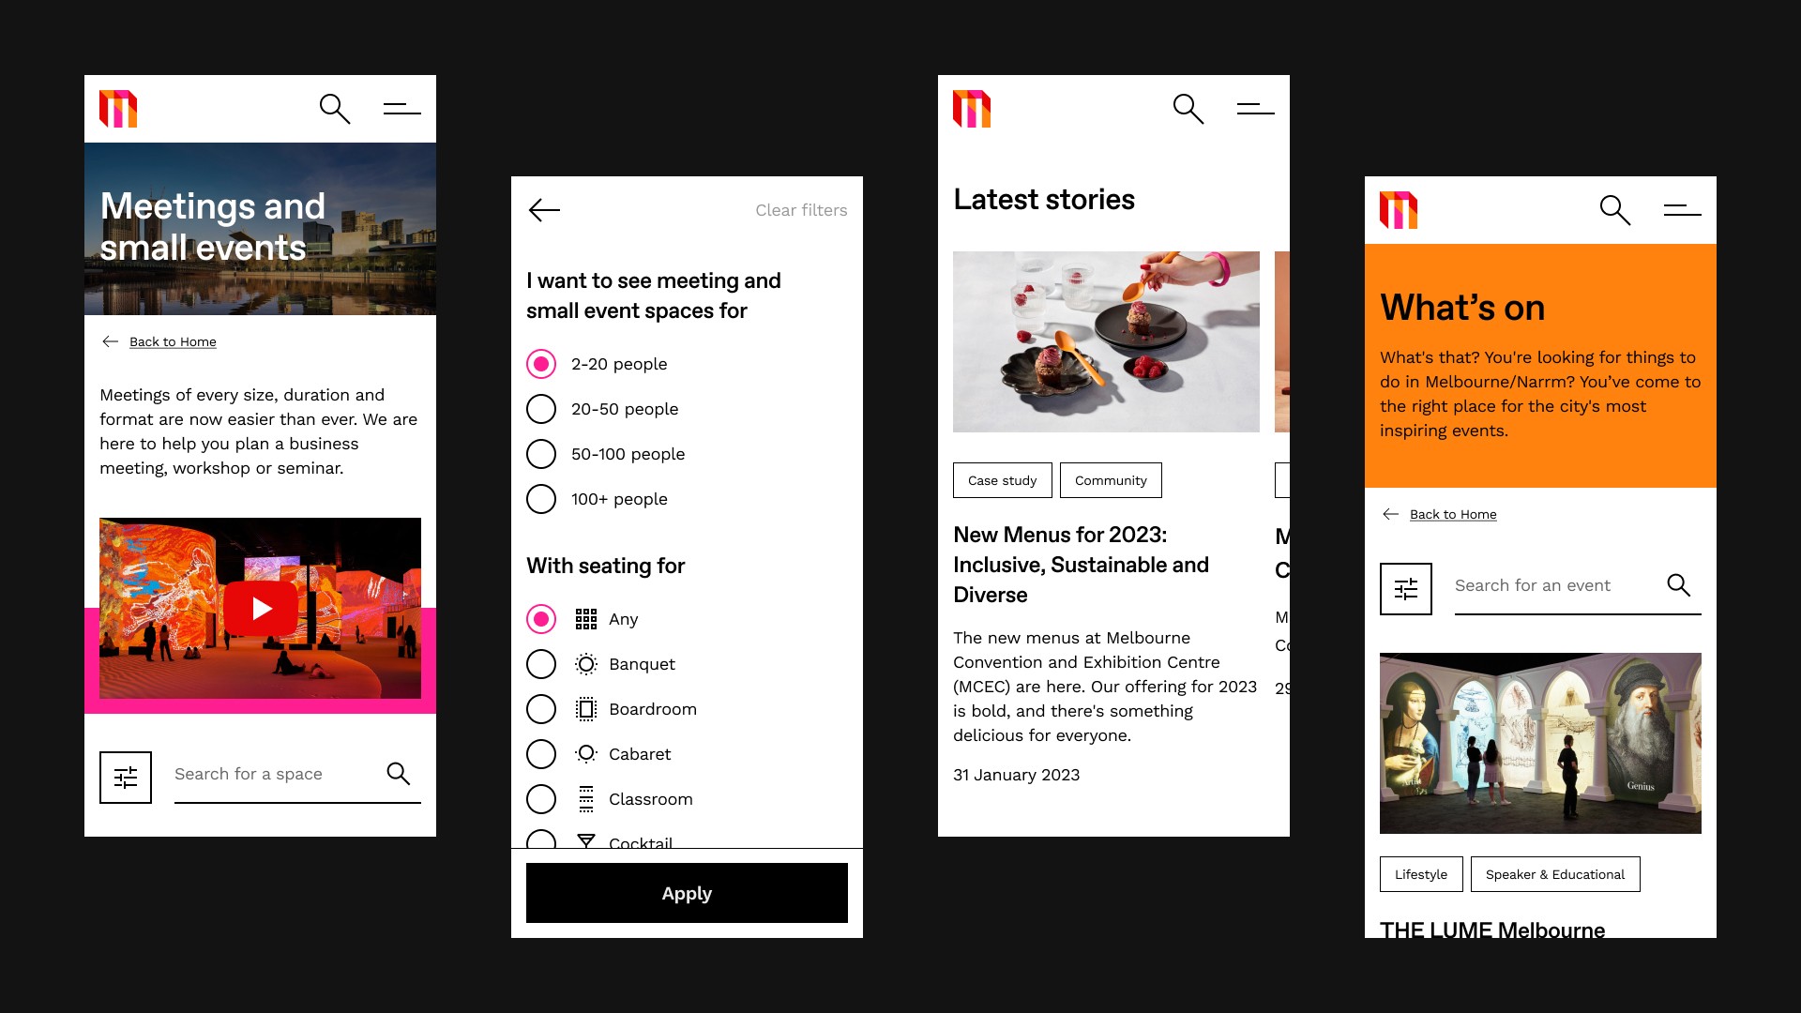The height and width of the screenshot is (1013, 1801).
Task: Click the filter sliders icon beside Search for an event
Action: click(x=1405, y=589)
